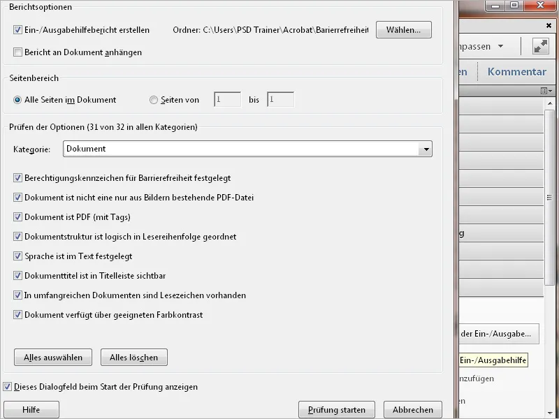Click the Hilfe button

[x=31, y=410]
